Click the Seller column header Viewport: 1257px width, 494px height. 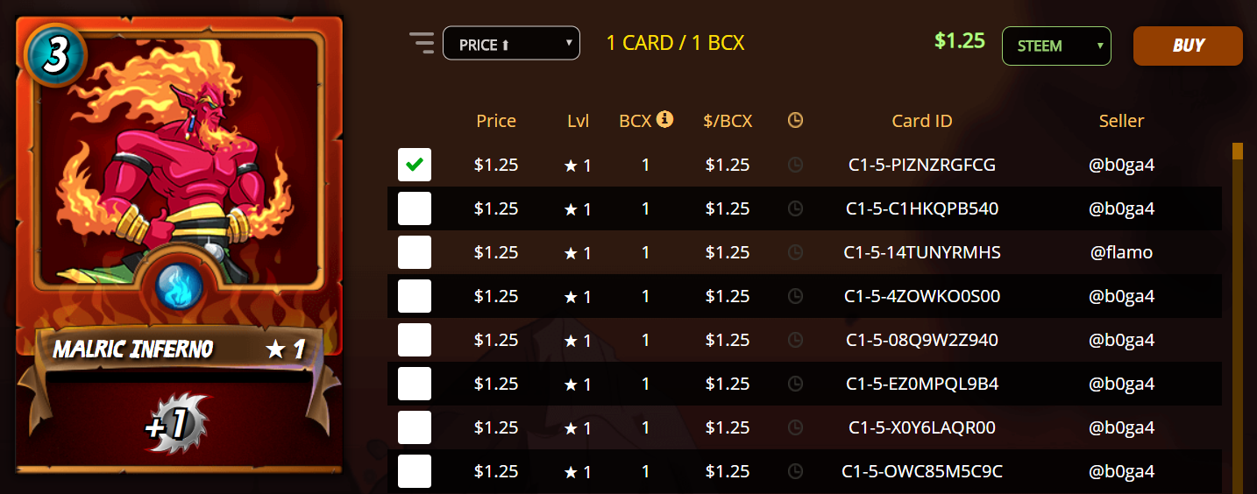coord(1121,121)
